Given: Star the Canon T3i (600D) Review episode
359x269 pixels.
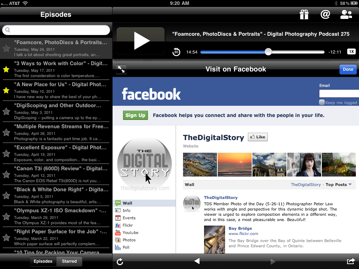Looking at the screenshot, I should click(x=6, y=174).
